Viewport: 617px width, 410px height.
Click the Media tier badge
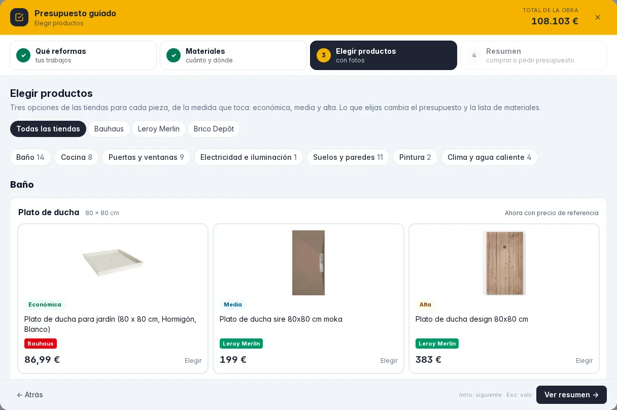pyautogui.click(x=233, y=305)
